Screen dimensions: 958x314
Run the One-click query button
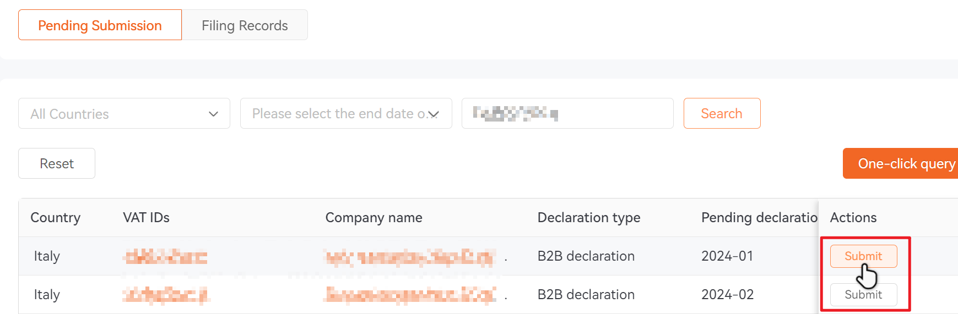pos(900,163)
